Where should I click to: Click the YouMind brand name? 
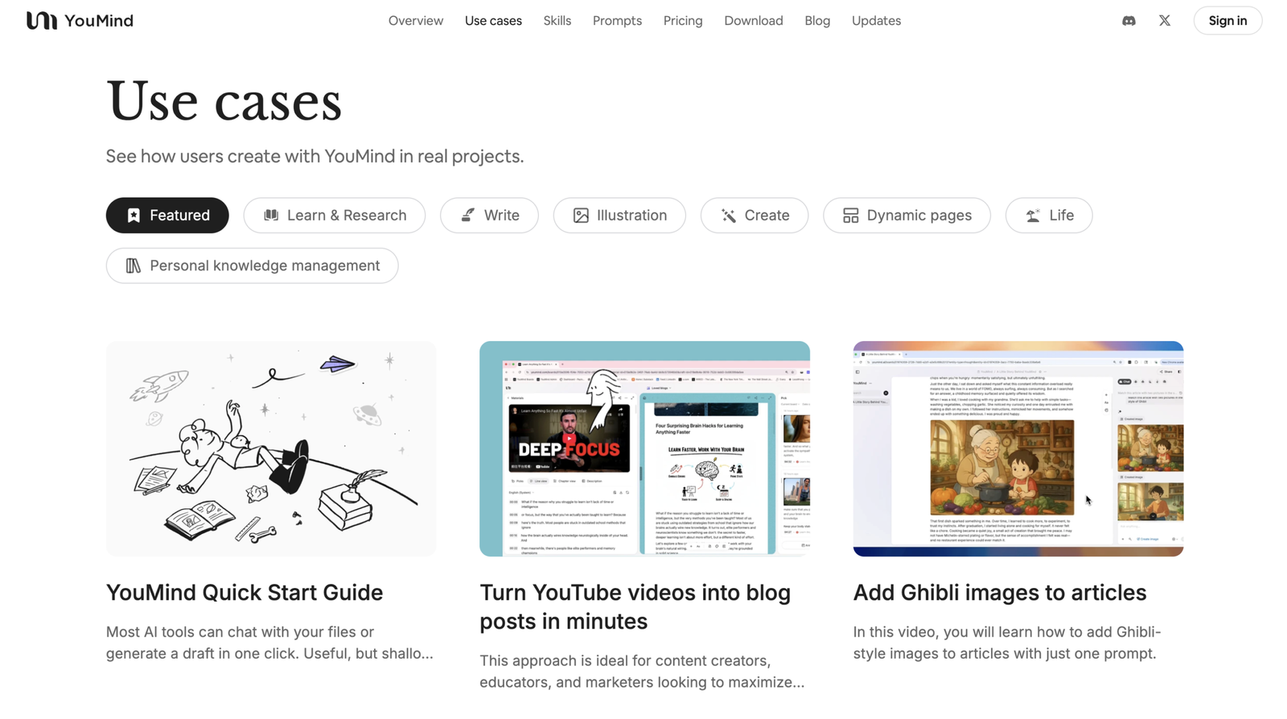[99, 21]
